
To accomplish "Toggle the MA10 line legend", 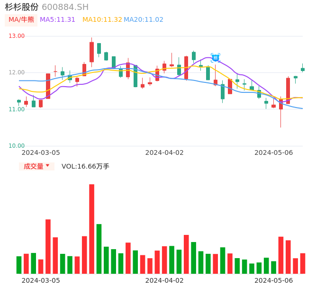I will (102, 20).
